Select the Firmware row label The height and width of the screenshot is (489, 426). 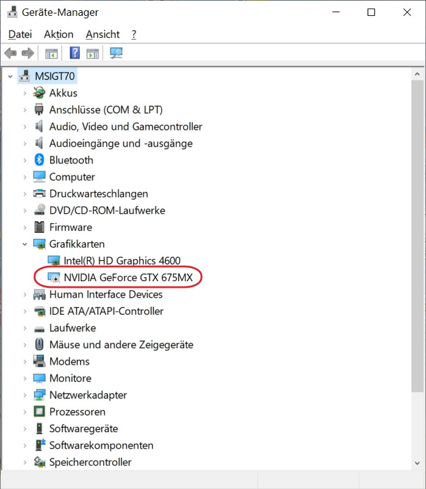tap(71, 227)
